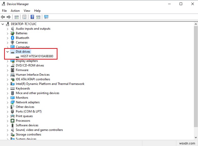The image size is (198, 146).
Task: Click the Audio inputs speaker icon
Action: point(12,29)
